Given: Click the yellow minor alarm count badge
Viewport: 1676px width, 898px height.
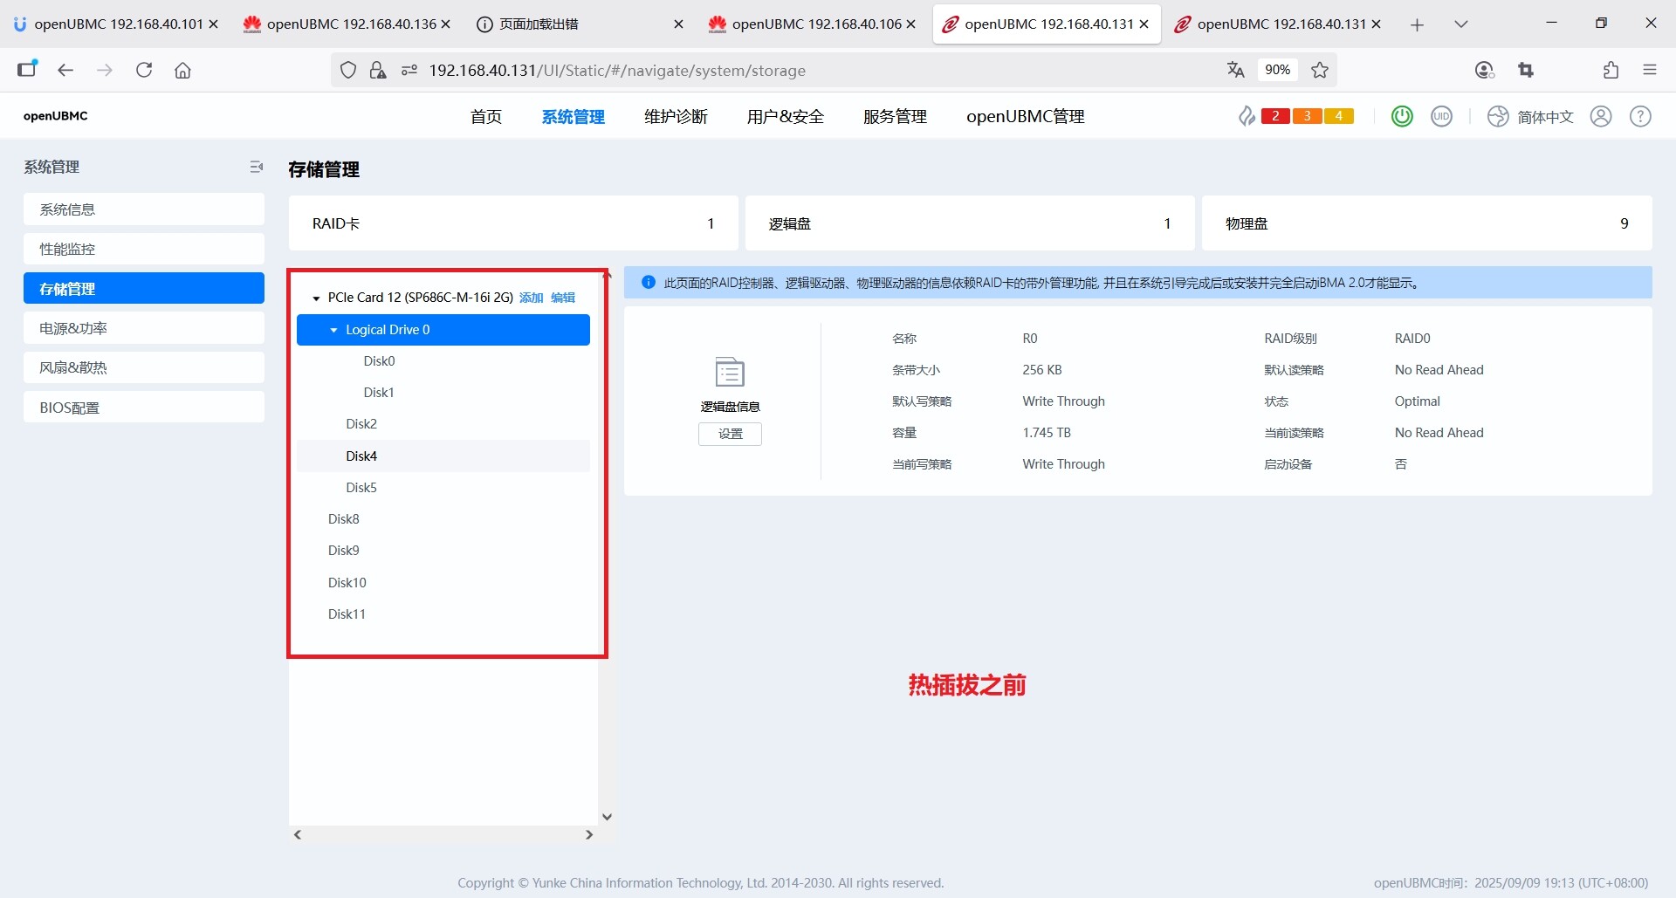Looking at the screenshot, I should pos(1338,116).
